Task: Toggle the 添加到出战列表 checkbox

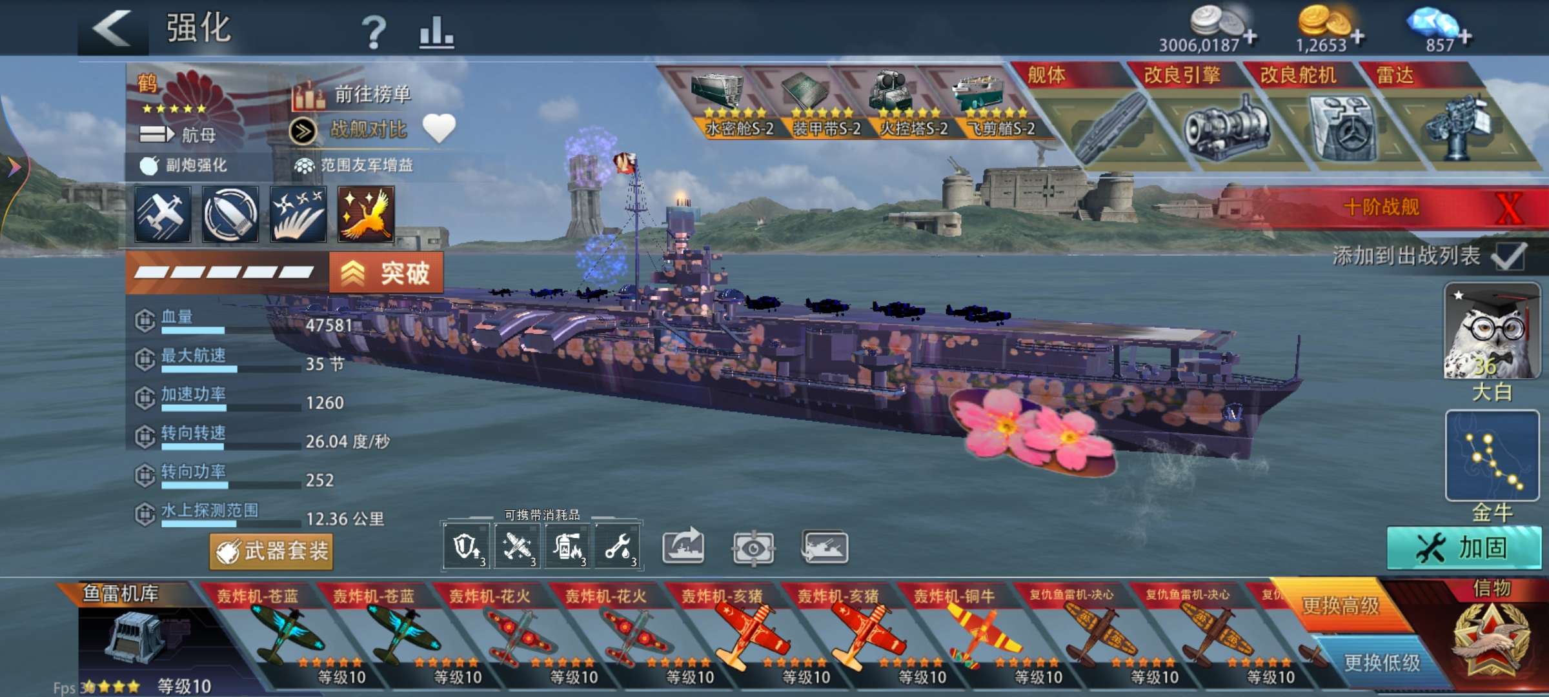Action: 1510,257
